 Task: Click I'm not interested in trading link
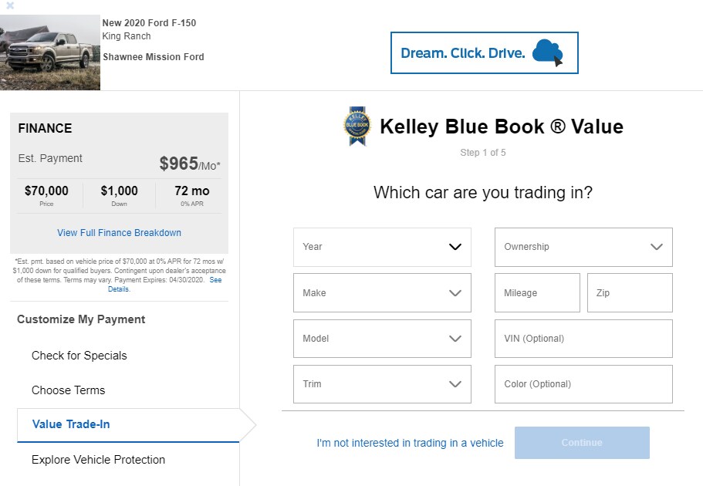pos(410,443)
